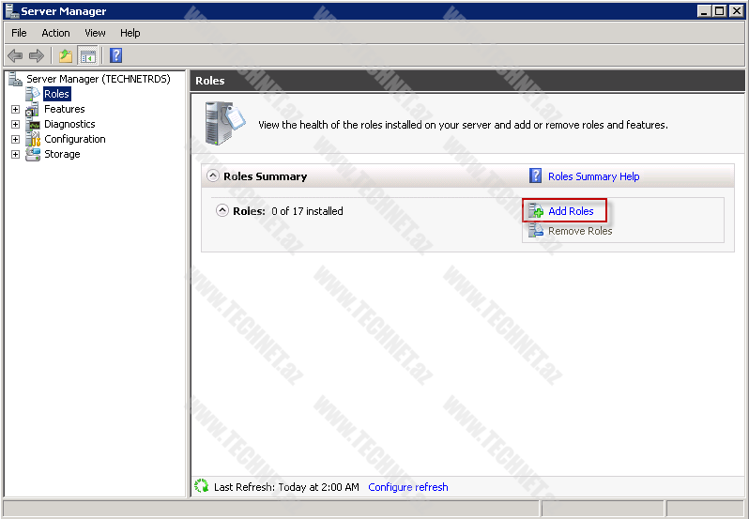Click the Back arrow toolbar icon

15,56
